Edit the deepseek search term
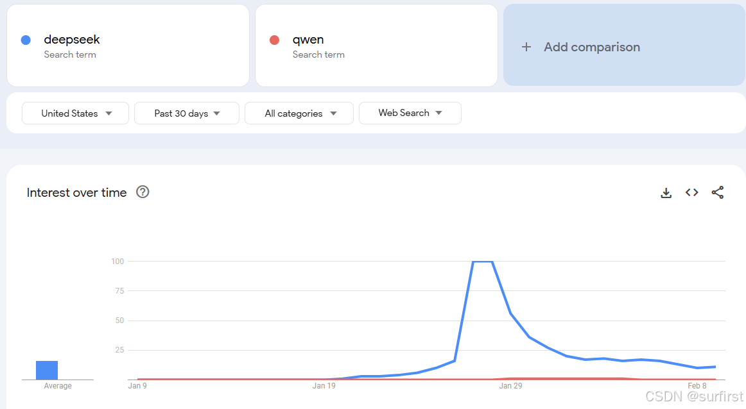Image resolution: width=746 pixels, height=409 pixels. pos(72,40)
